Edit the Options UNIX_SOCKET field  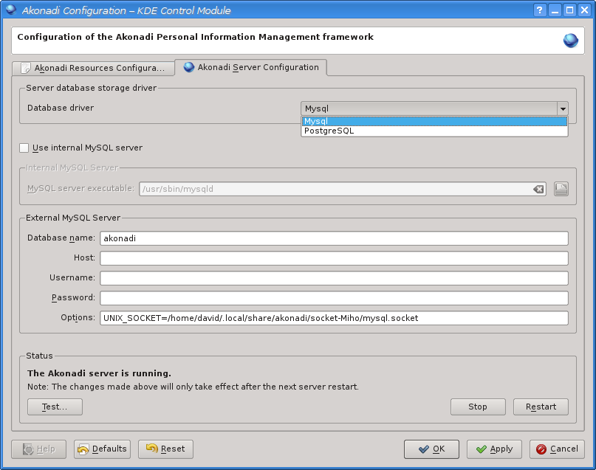click(334, 318)
